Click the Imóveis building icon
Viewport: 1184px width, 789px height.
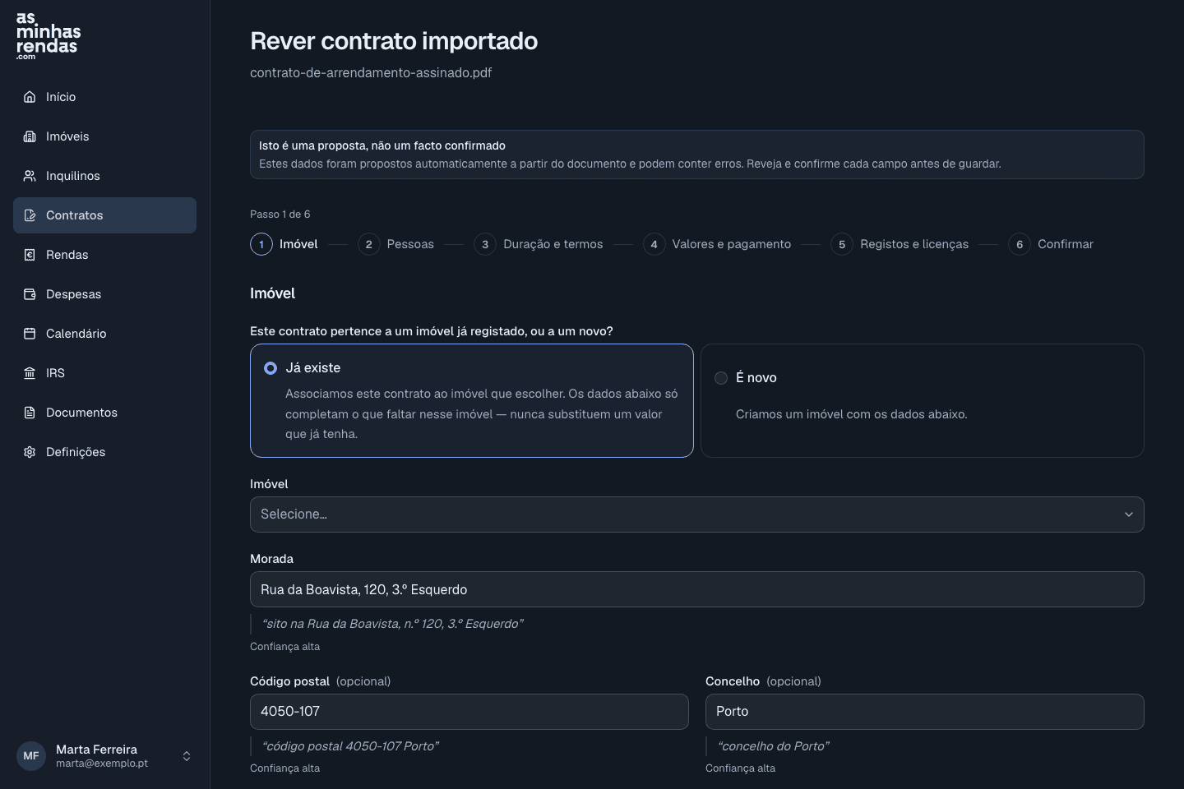[x=30, y=136]
